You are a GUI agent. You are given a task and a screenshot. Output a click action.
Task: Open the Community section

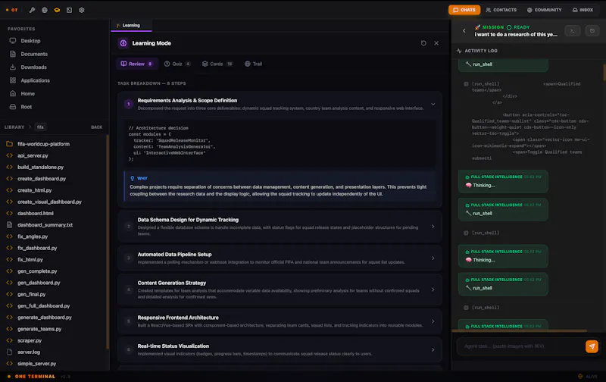pos(544,10)
